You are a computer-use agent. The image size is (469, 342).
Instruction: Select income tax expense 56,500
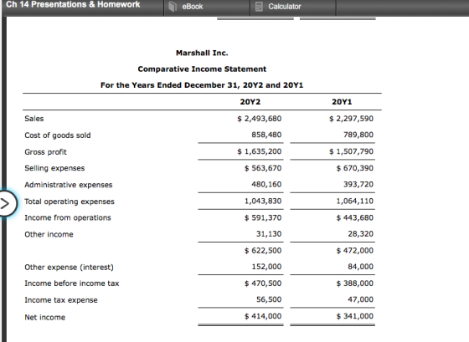tap(269, 299)
